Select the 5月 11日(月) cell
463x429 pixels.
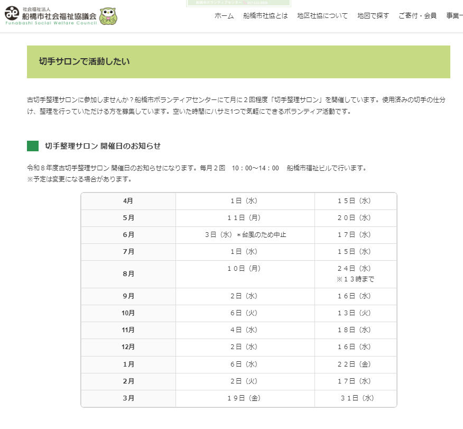click(245, 218)
